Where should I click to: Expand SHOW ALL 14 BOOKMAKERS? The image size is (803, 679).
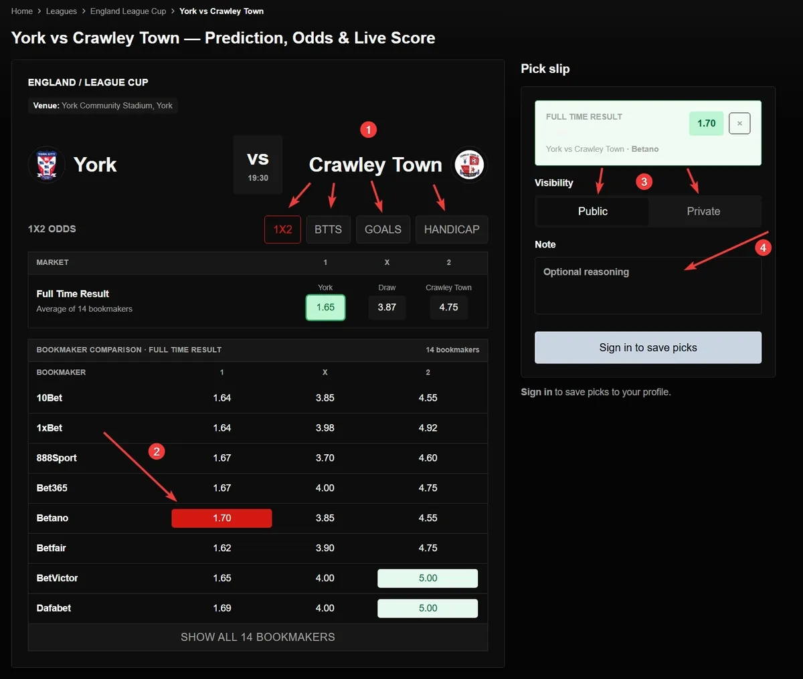click(x=258, y=638)
